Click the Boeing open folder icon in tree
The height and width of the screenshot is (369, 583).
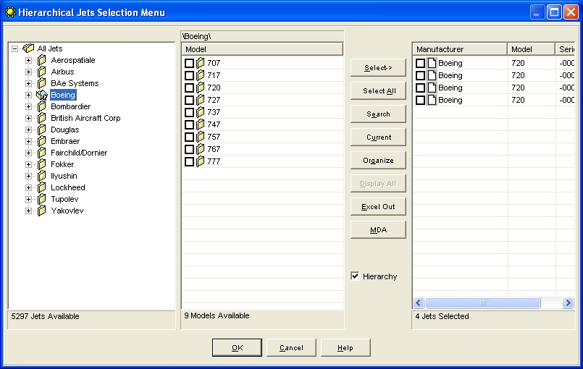(42, 95)
